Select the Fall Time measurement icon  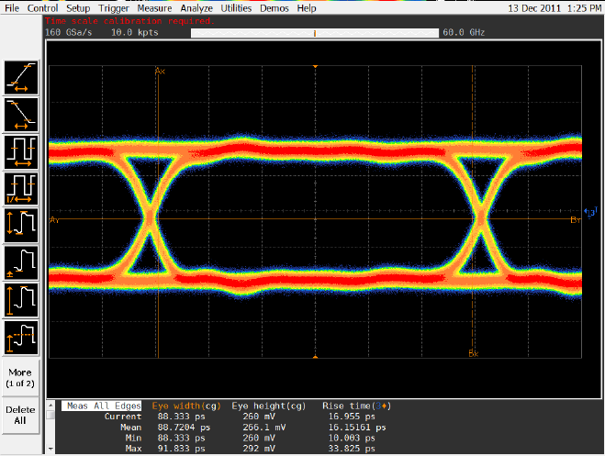tap(21, 114)
